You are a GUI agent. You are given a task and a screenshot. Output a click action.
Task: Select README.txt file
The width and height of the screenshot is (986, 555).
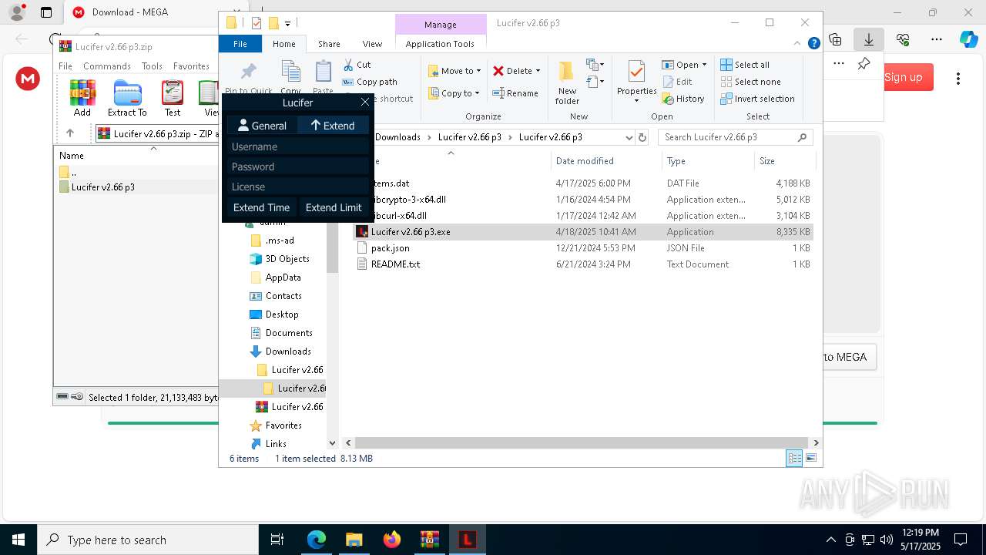click(x=395, y=264)
